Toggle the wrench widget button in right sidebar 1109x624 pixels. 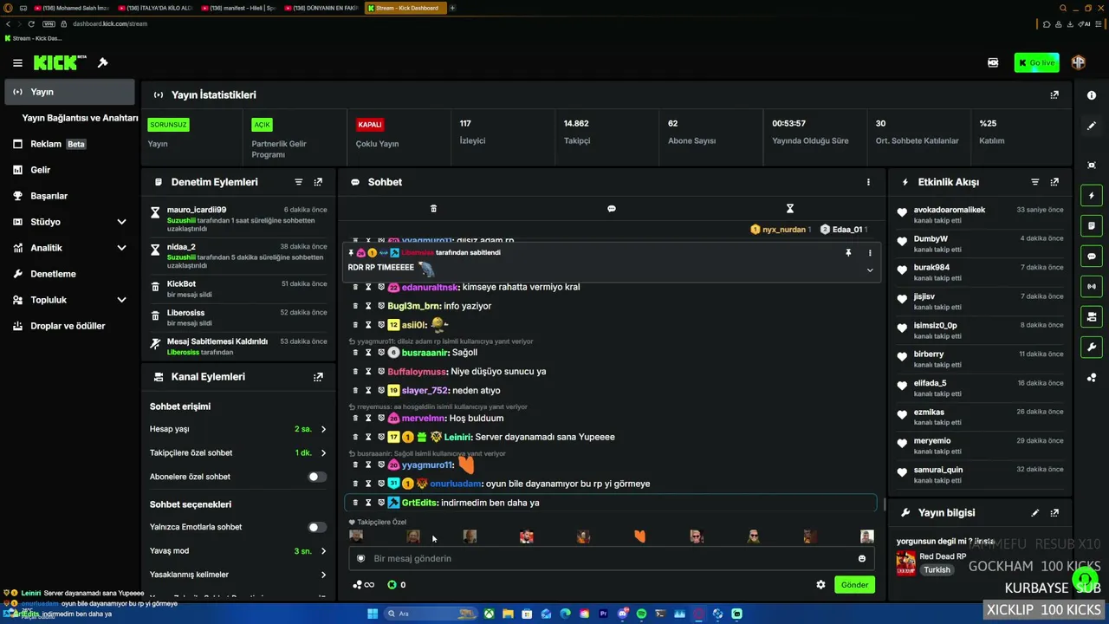click(x=1092, y=348)
